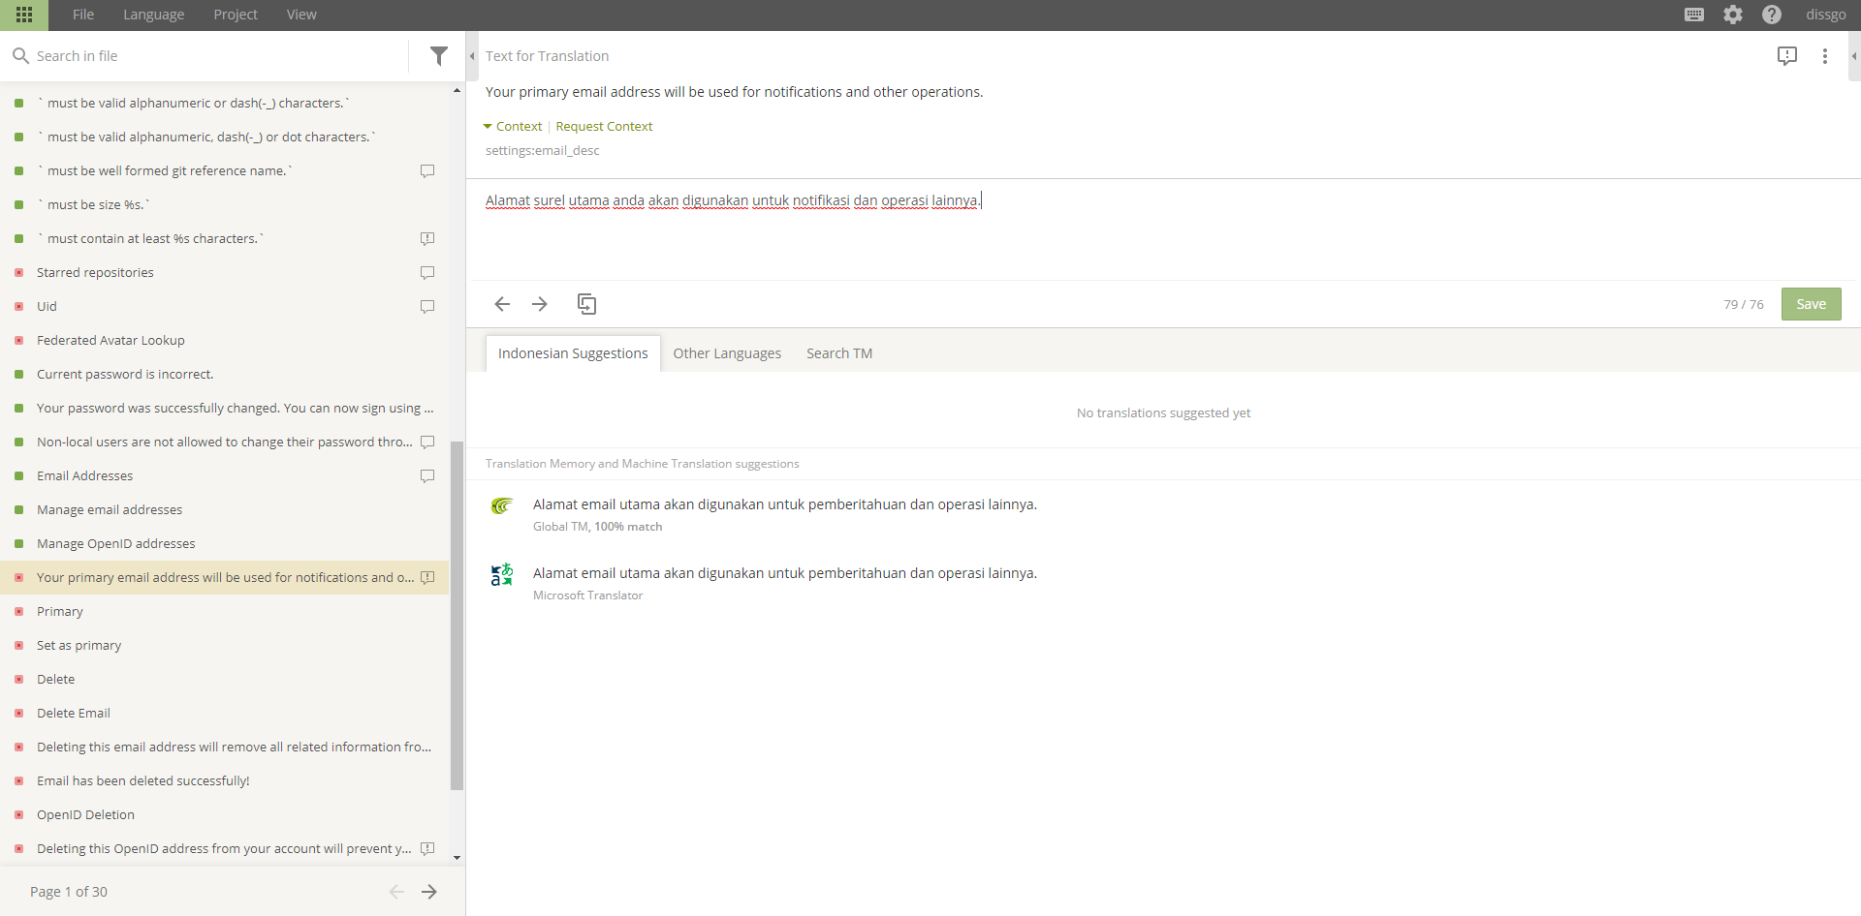1861x916 pixels.
Task: Click Request Context link
Action: tap(604, 126)
